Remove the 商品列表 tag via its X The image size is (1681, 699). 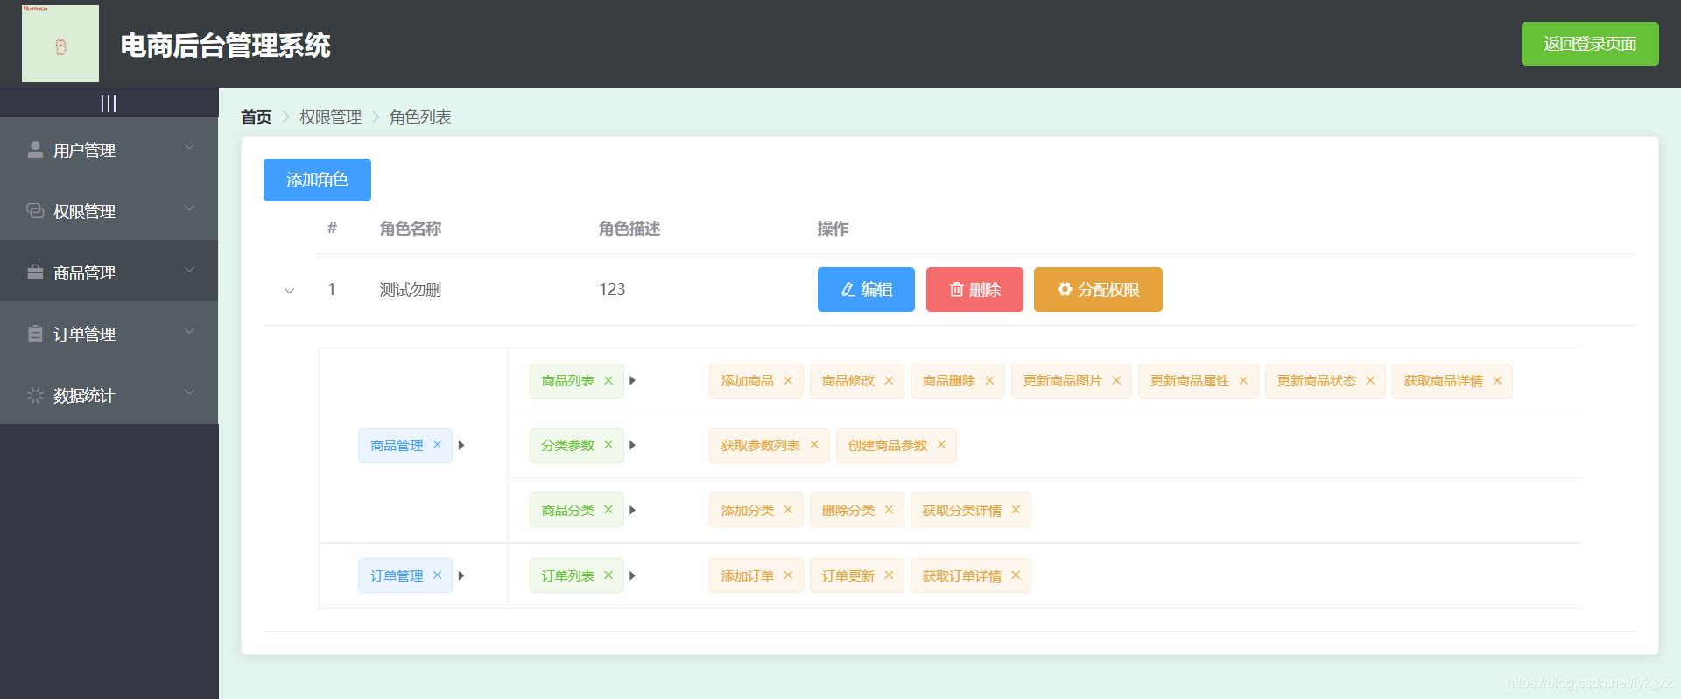coord(608,380)
